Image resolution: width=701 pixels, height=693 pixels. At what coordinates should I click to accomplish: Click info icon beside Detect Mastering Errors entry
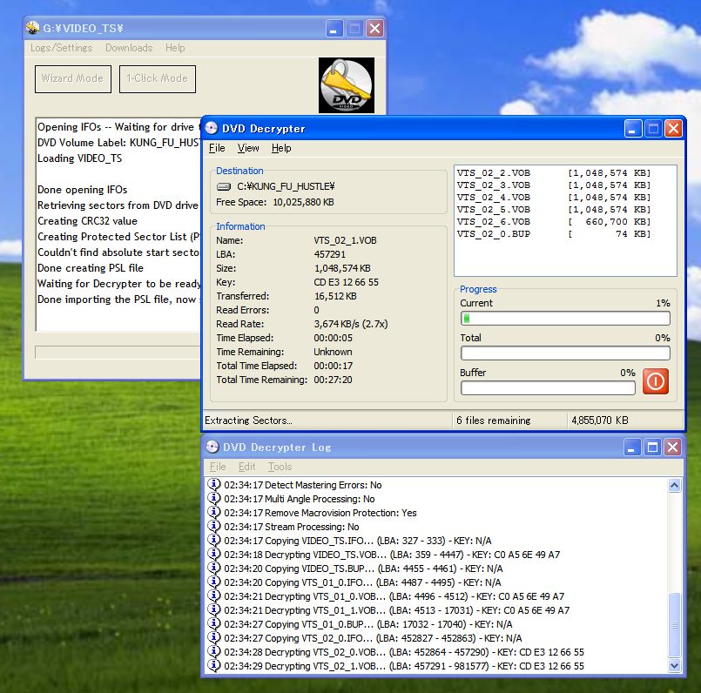tap(214, 484)
